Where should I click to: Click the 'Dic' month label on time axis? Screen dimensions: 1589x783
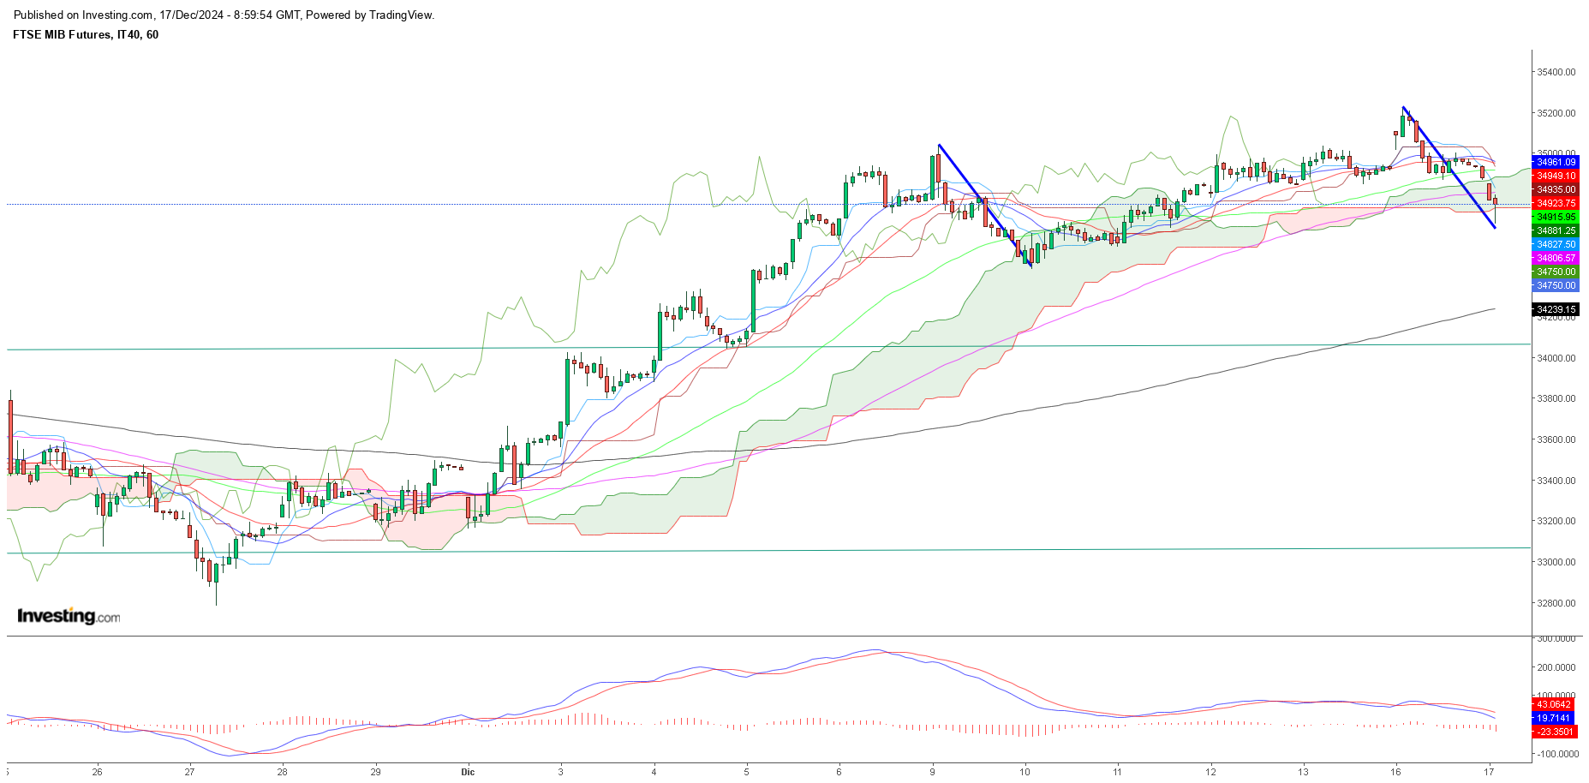pos(468,772)
